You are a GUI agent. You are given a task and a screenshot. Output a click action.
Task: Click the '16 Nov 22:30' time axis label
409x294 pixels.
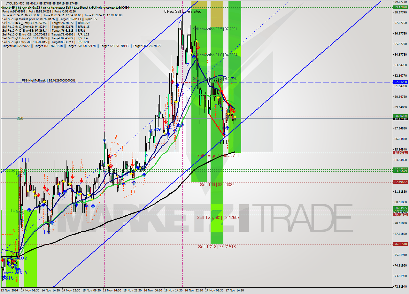pyautogui.click(x=194, y=290)
